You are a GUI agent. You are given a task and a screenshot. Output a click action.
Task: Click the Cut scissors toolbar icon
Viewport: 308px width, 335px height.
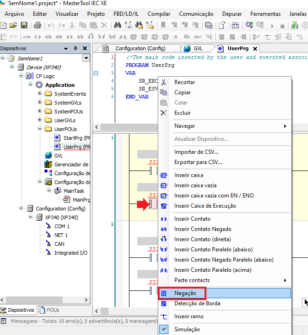click(72, 25)
